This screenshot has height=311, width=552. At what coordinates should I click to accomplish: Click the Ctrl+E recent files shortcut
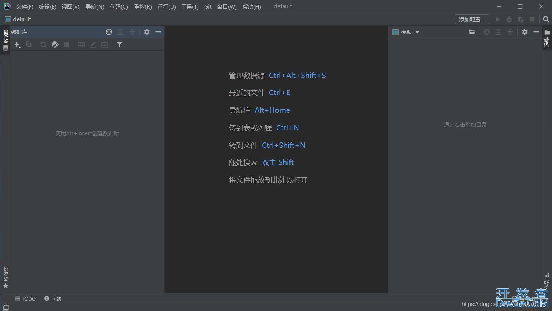[x=279, y=93]
